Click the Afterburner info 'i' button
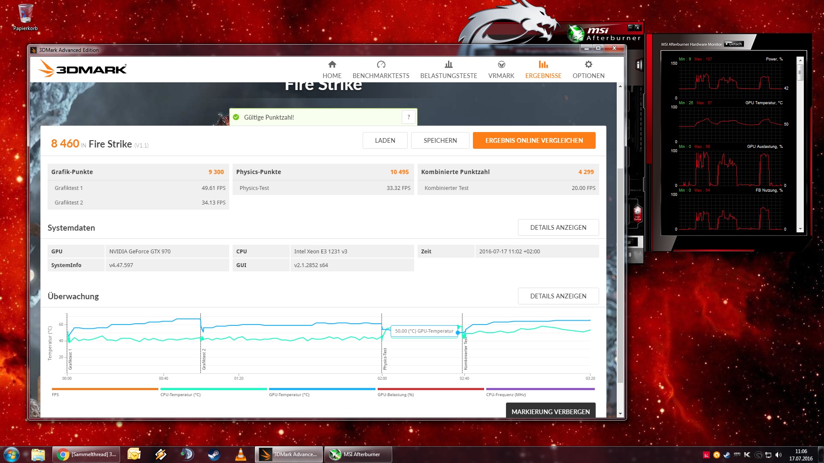The height and width of the screenshot is (463, 824). coord(639,65)
